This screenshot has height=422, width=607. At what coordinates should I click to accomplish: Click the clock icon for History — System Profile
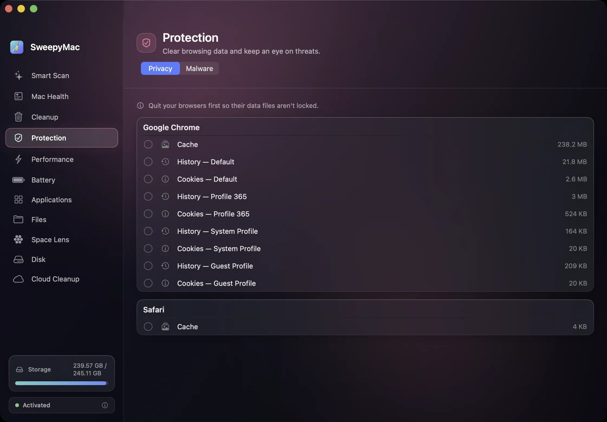tap(165, 231)
